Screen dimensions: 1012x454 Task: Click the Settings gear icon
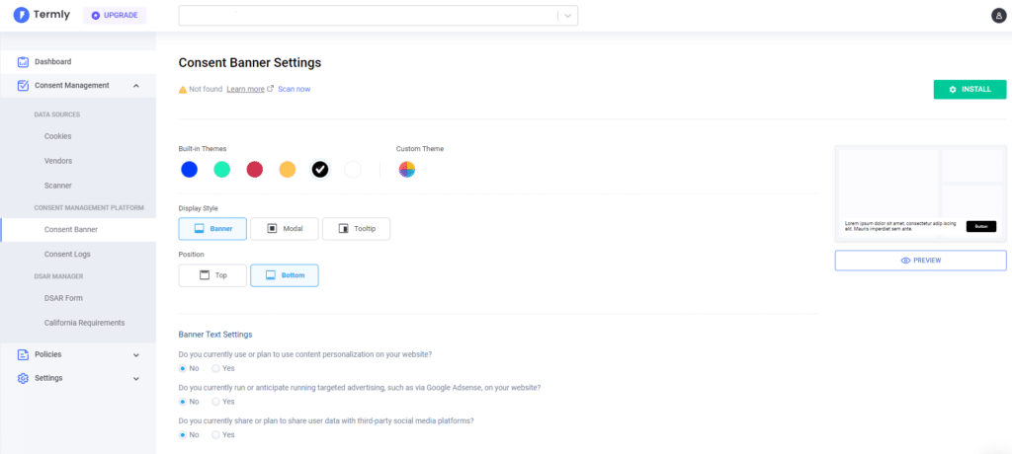point(23,378)
